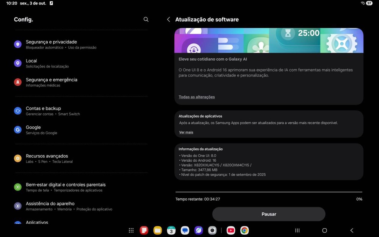The image size is (379, 237).
Task: Tap the back navigation arrow
Action: pos(352,231)
